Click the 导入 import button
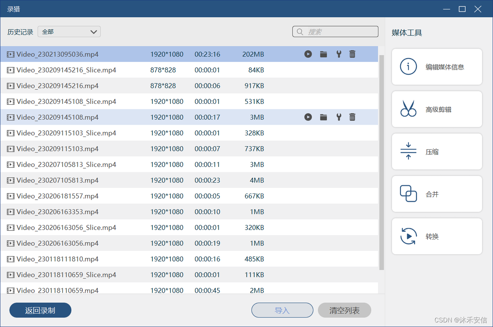The height and width of the screenshot is (327, 493). 282,310
